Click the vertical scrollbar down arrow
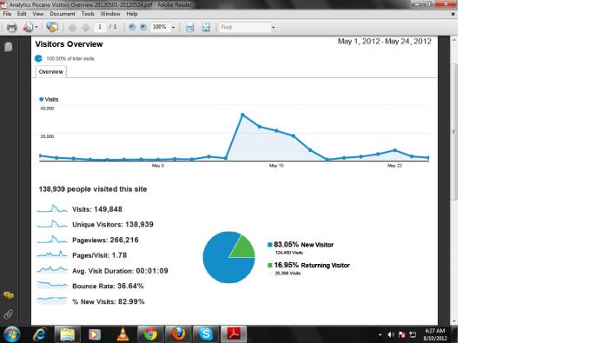 click(453, 321)
